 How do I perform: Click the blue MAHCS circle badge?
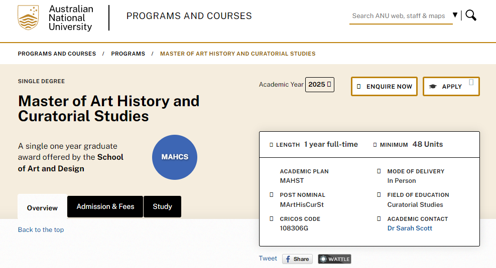(175, 157)
